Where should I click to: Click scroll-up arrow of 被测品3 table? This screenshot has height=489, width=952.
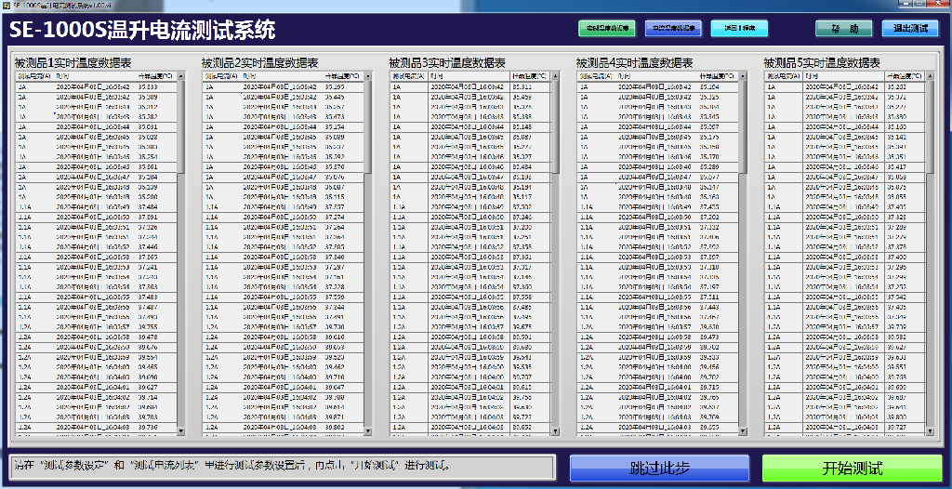click(556, 76)
